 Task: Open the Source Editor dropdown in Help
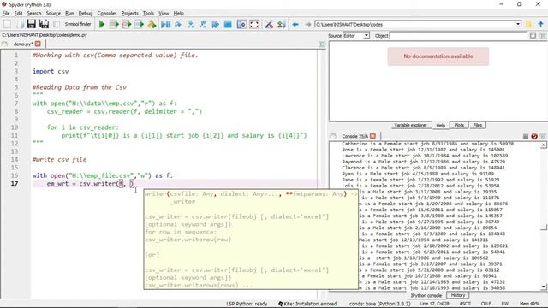(x=356, y=36)
